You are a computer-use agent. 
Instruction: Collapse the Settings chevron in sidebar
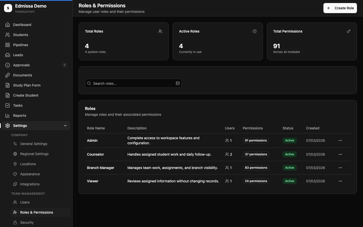tap(65, 126)
